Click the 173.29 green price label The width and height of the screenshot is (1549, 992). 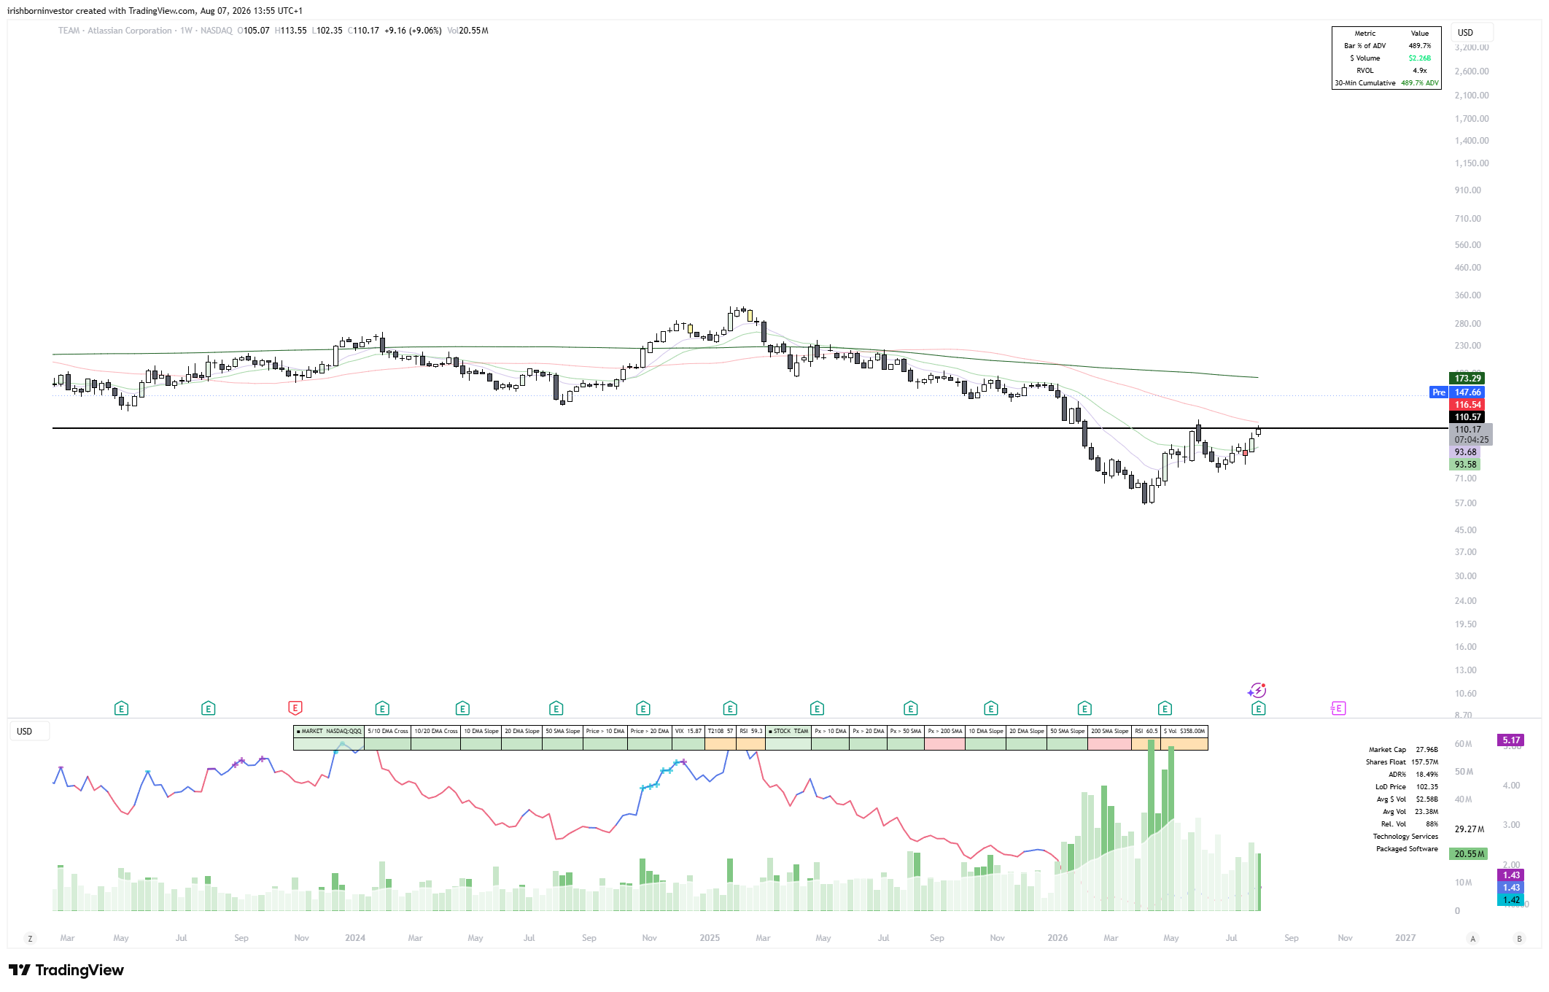[1467, 378]
